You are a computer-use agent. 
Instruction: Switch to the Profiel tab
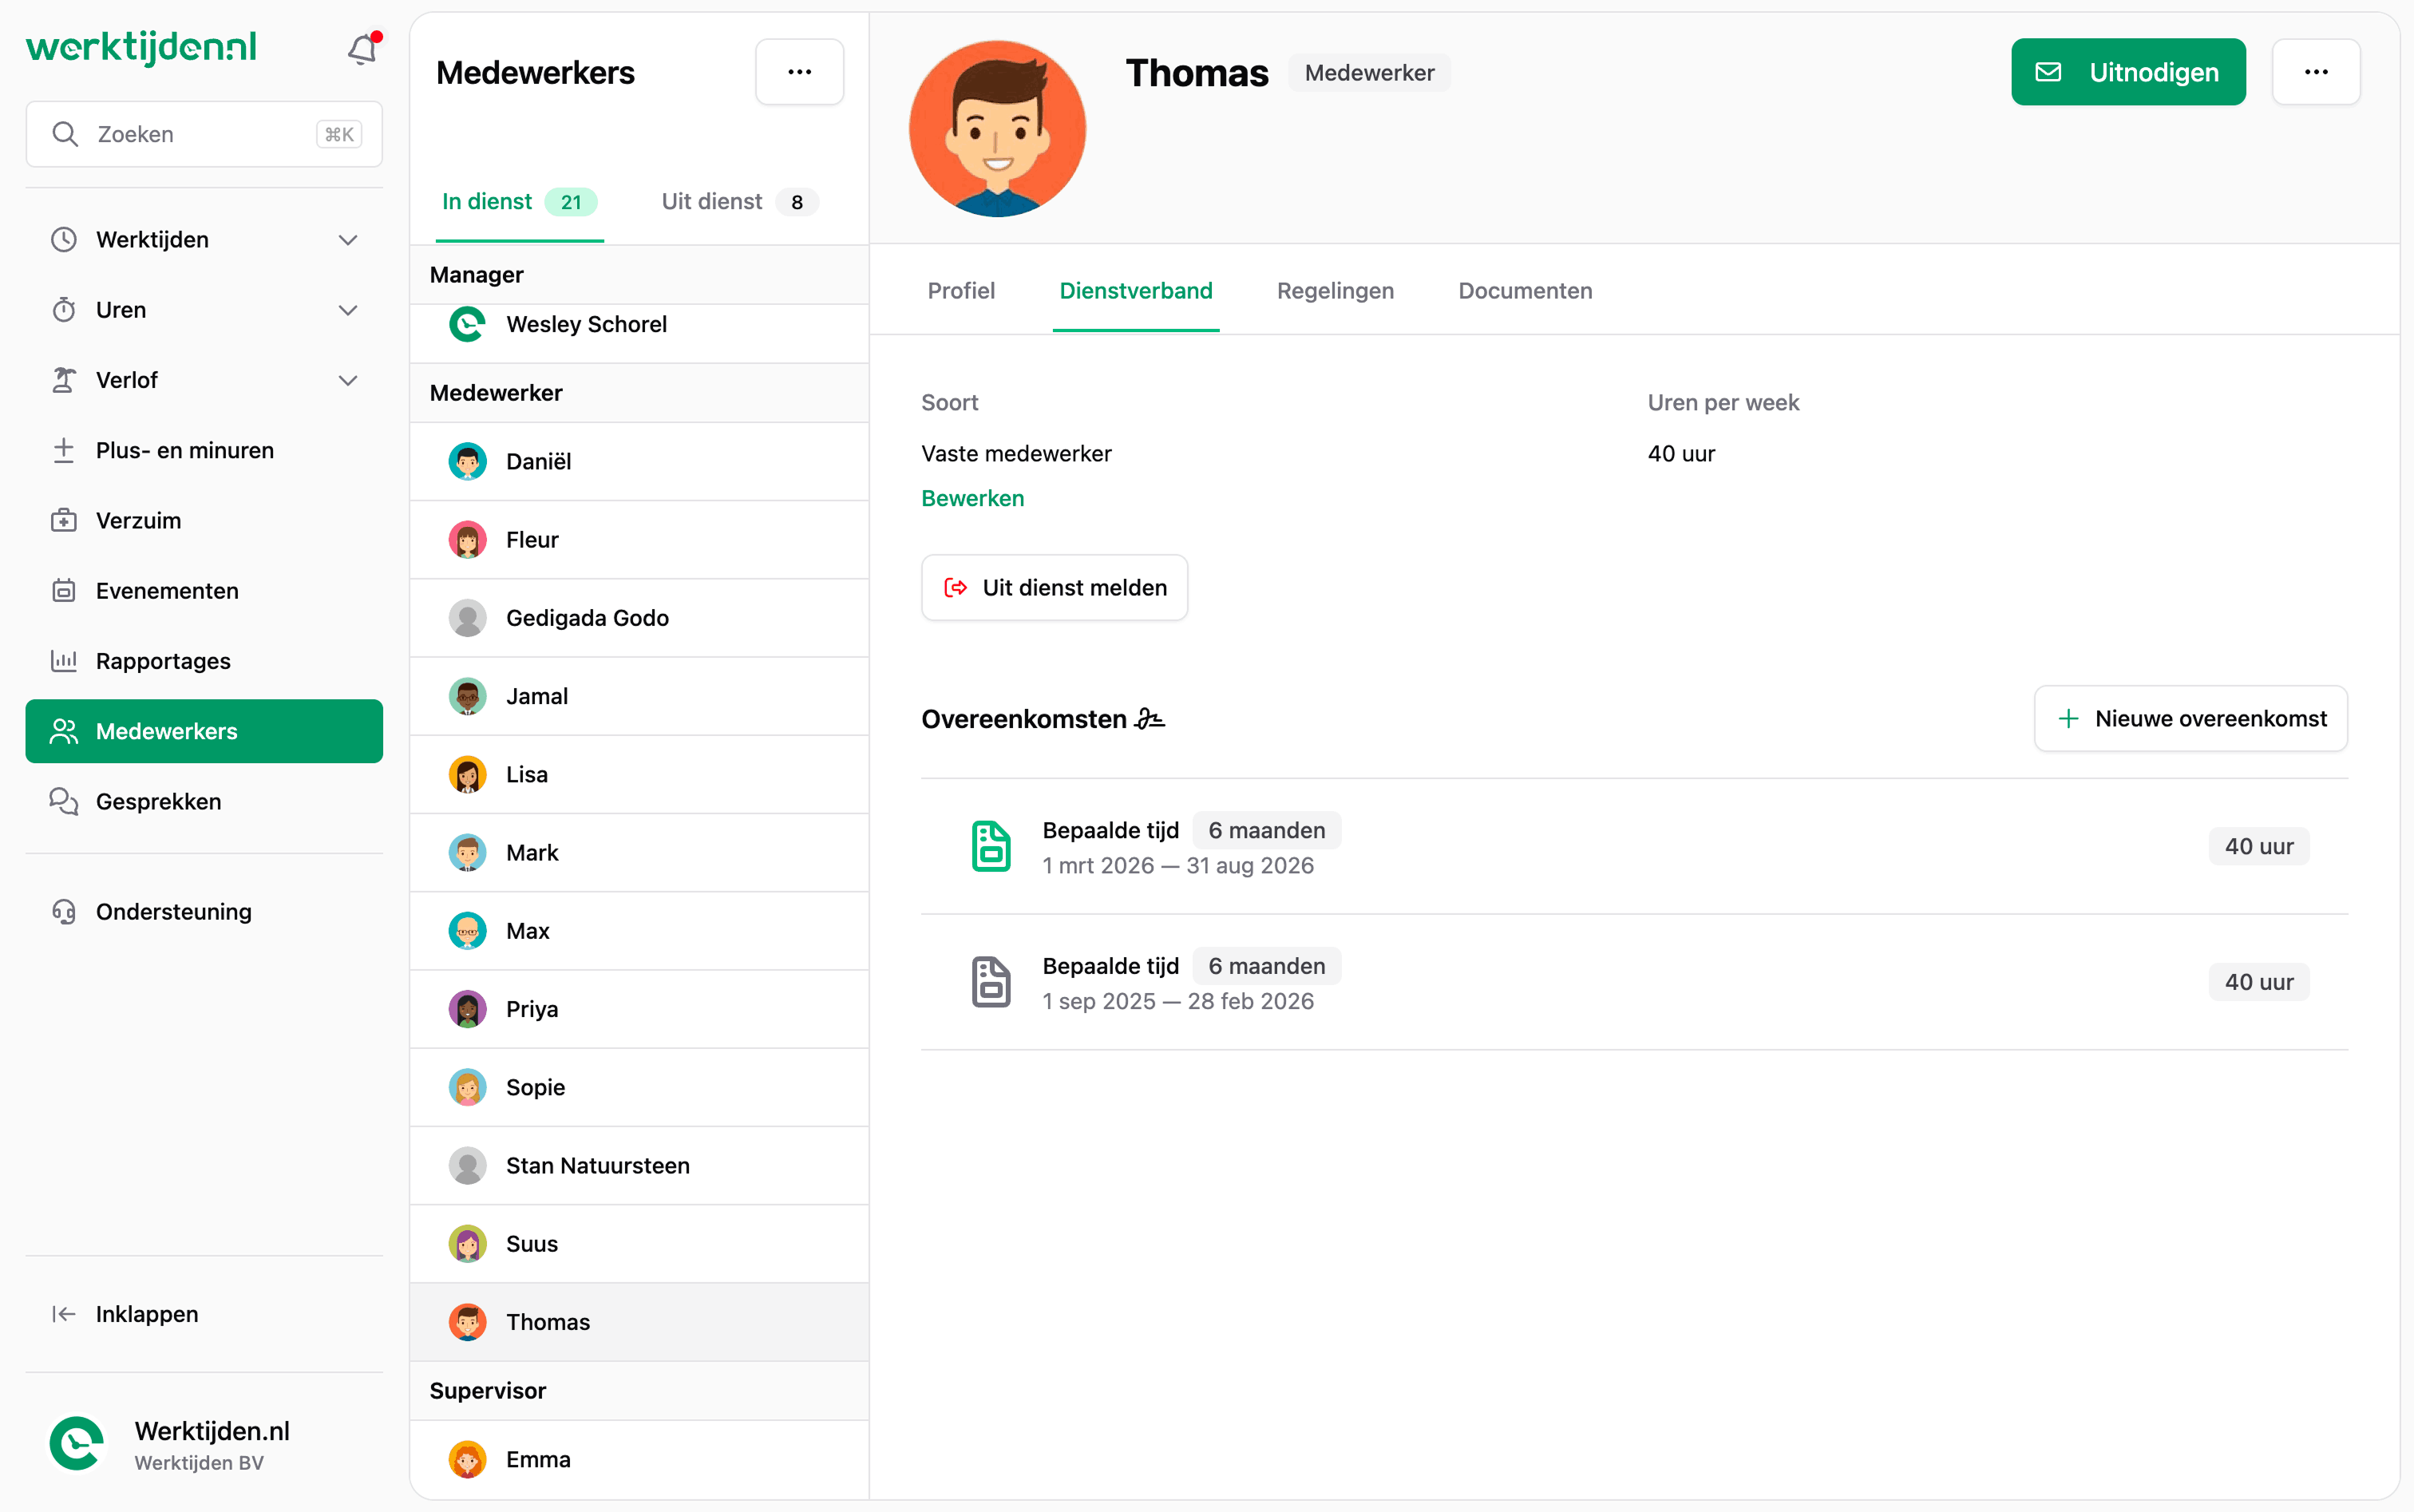coord(960,291)
